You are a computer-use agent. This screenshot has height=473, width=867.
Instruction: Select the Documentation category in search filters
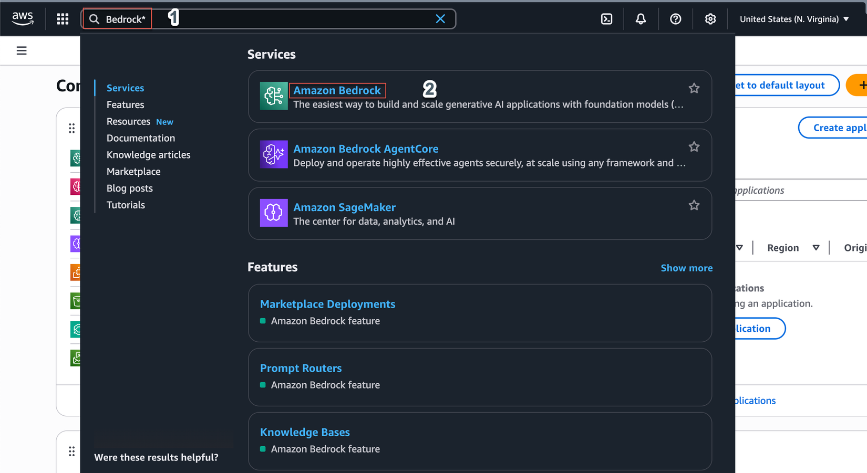[141, 138]
